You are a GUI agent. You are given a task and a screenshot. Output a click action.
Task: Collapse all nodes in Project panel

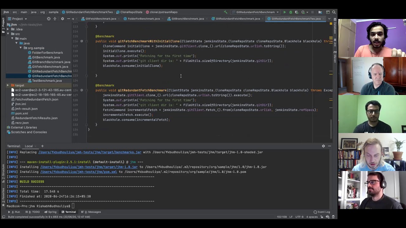point(55,19)
